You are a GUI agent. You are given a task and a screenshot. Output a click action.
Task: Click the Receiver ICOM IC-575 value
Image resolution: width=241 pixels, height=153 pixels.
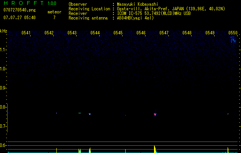[x=154, y=13]
